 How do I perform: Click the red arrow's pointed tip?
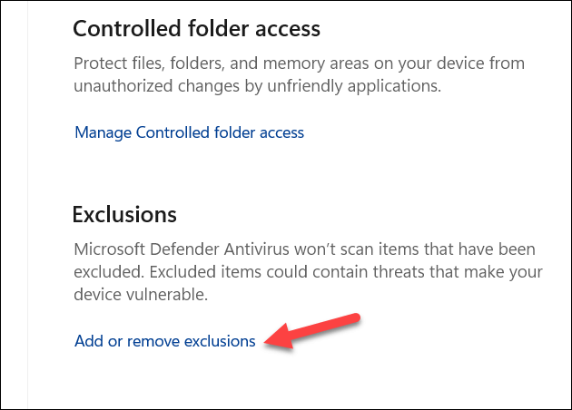point(266,342)
